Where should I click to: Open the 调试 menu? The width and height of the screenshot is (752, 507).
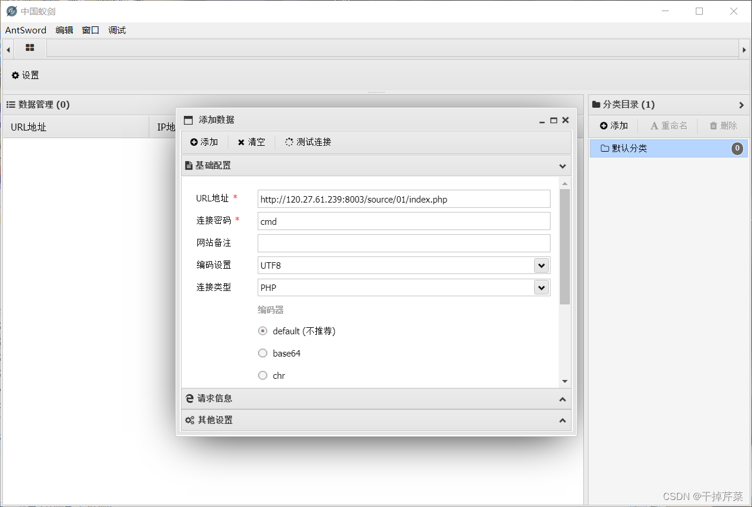[x=117, y=30]
